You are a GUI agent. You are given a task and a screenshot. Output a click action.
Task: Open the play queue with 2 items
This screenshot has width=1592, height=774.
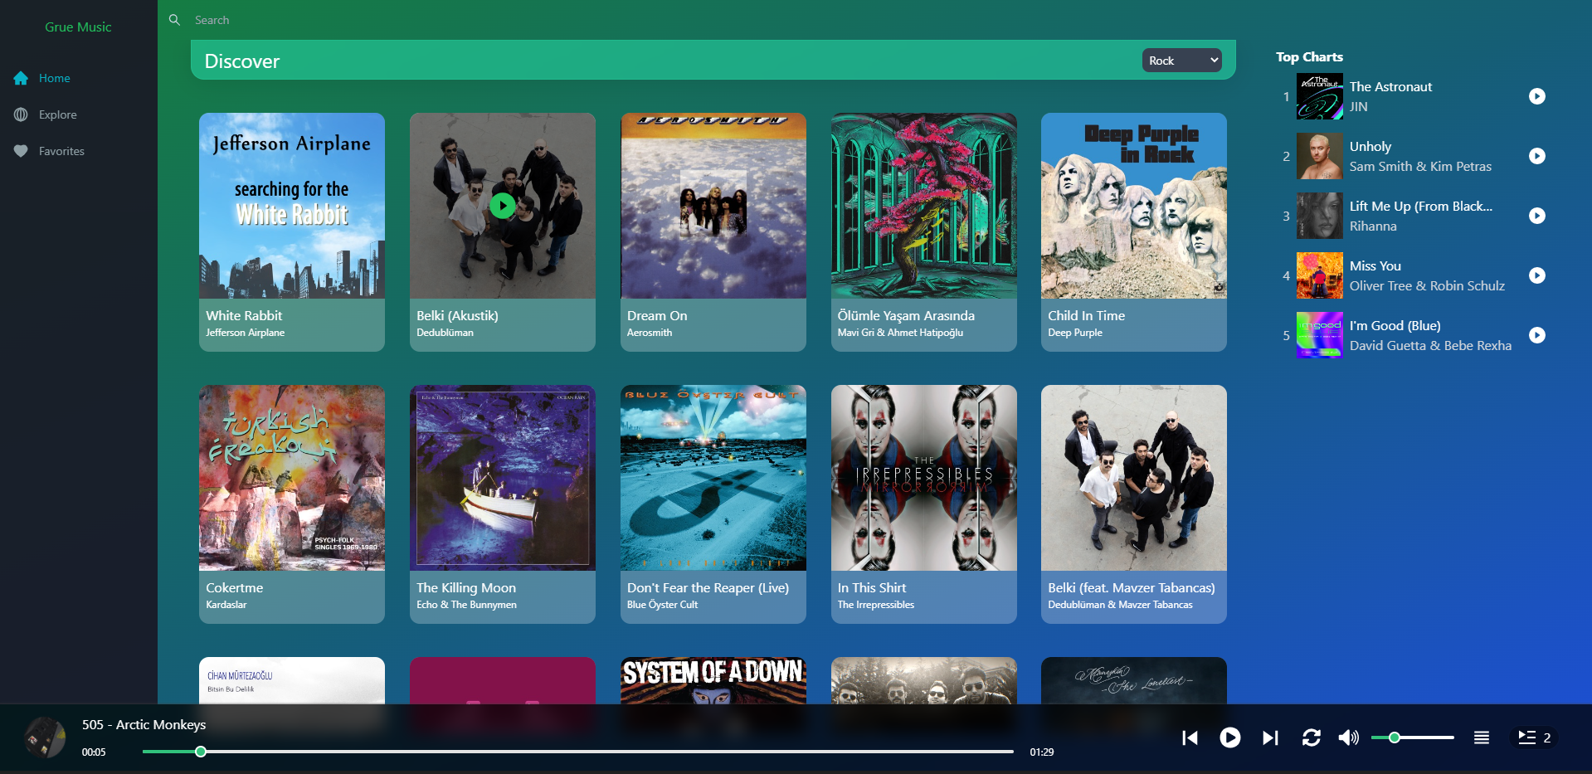tap(1534, 737)
